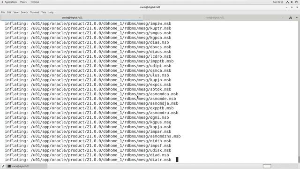
Task: Click the line ending with expptb.msb
Action: pos(89,108)
